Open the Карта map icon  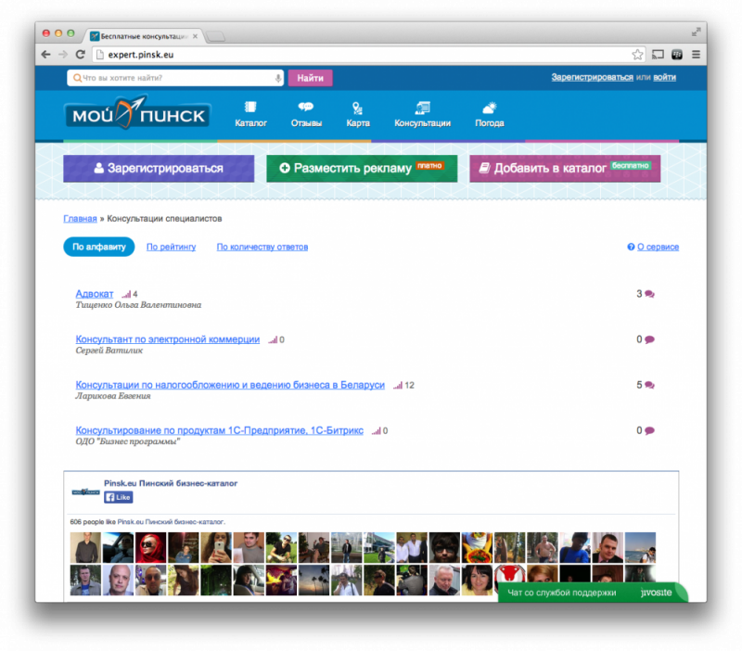click(x=357, y=108)
